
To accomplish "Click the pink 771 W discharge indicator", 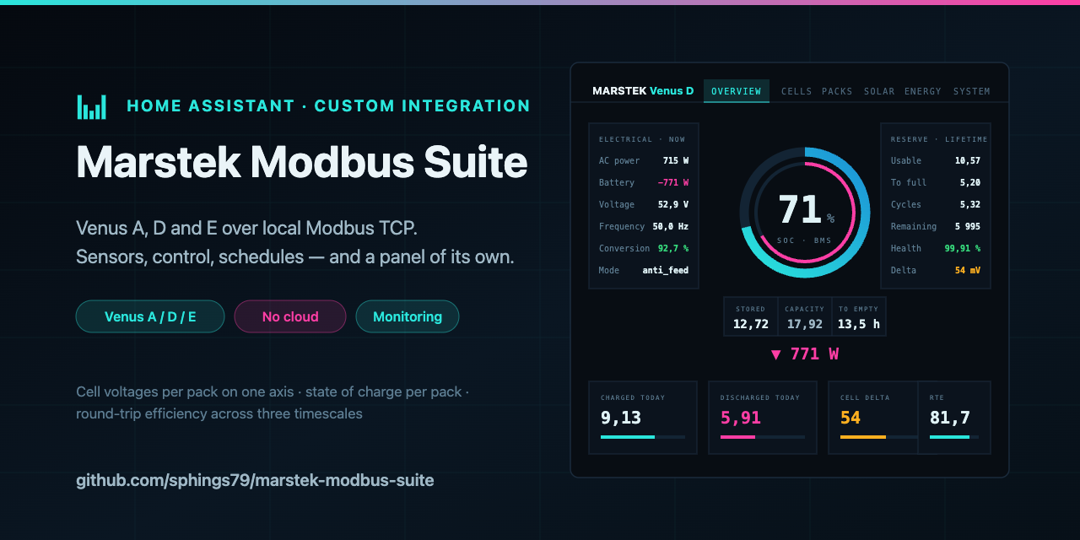I will (x=805, y=354).
